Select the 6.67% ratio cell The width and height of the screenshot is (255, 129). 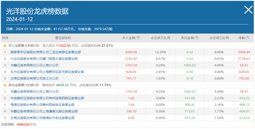pyautogui.click(x=160, y=59)
